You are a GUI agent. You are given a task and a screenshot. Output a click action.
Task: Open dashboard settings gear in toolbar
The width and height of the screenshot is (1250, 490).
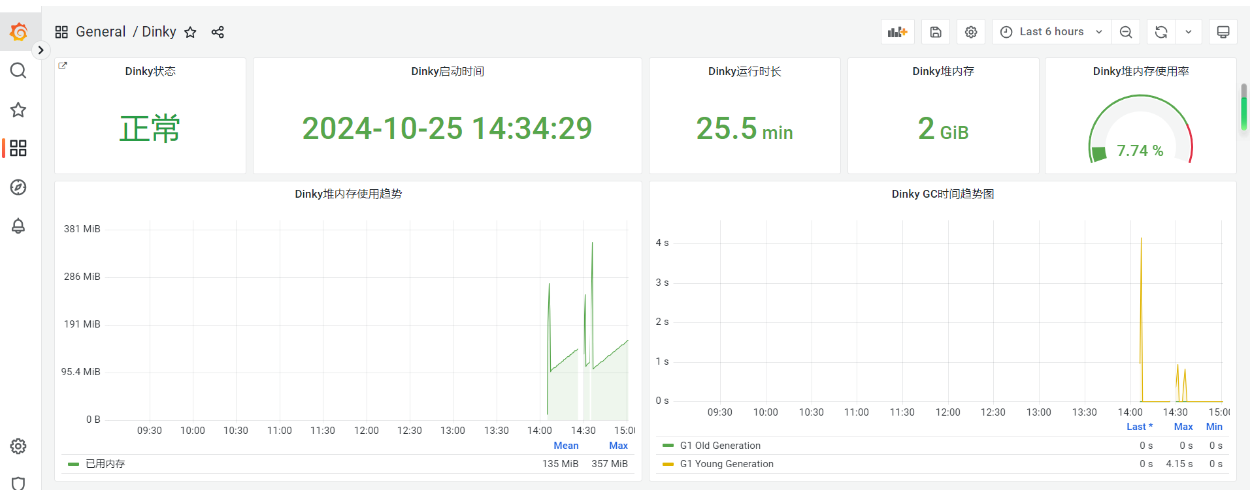[971, 32]
